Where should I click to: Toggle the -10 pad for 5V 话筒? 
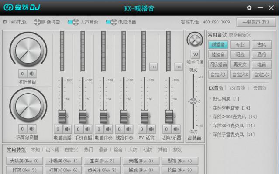click(x=153, y=67)
